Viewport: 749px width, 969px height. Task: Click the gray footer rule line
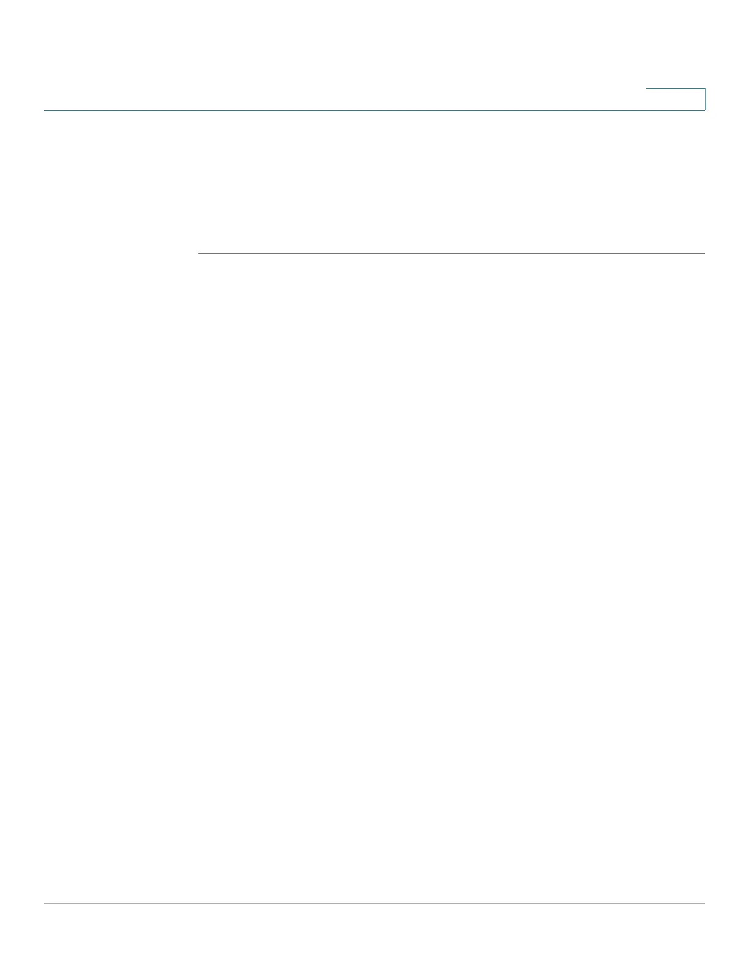tap(374, 903)
